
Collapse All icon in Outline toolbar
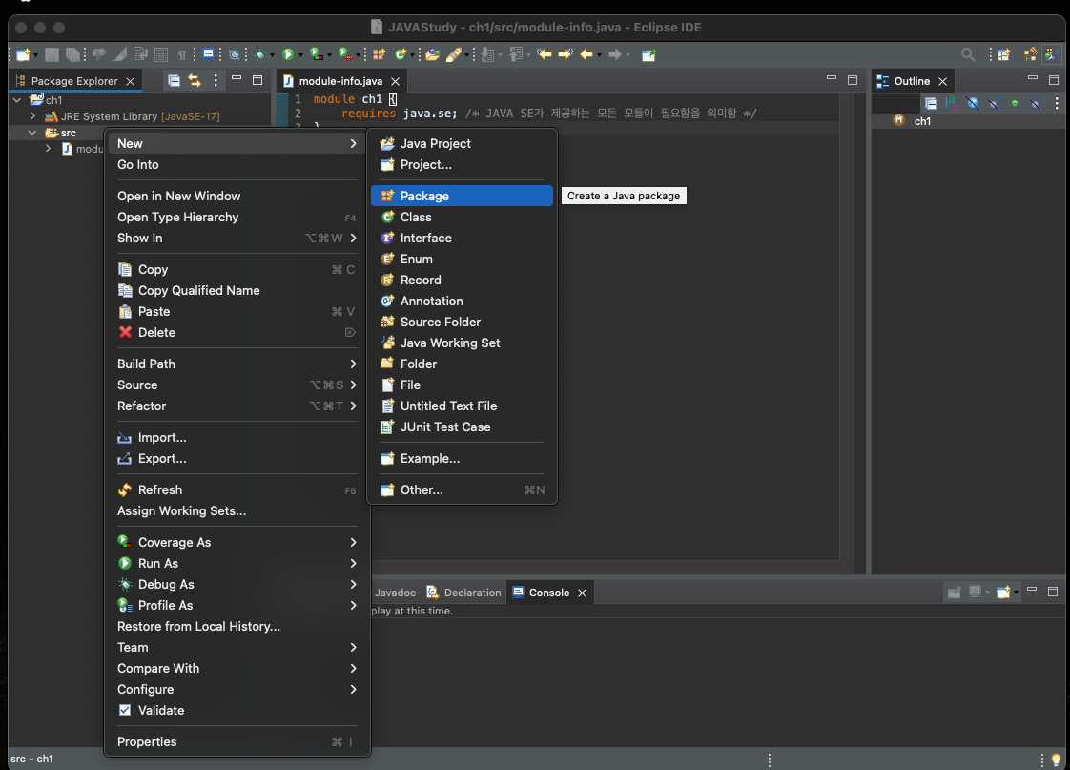pos(931,104)
